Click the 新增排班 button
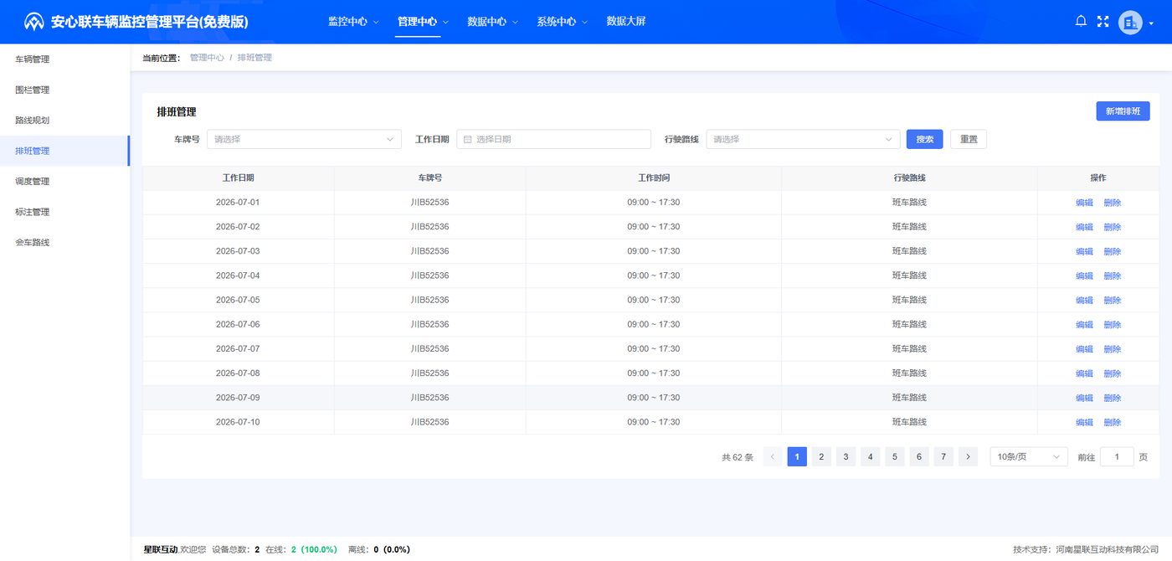This screenshot has width=1172, height=561. tap(1123, 111)
